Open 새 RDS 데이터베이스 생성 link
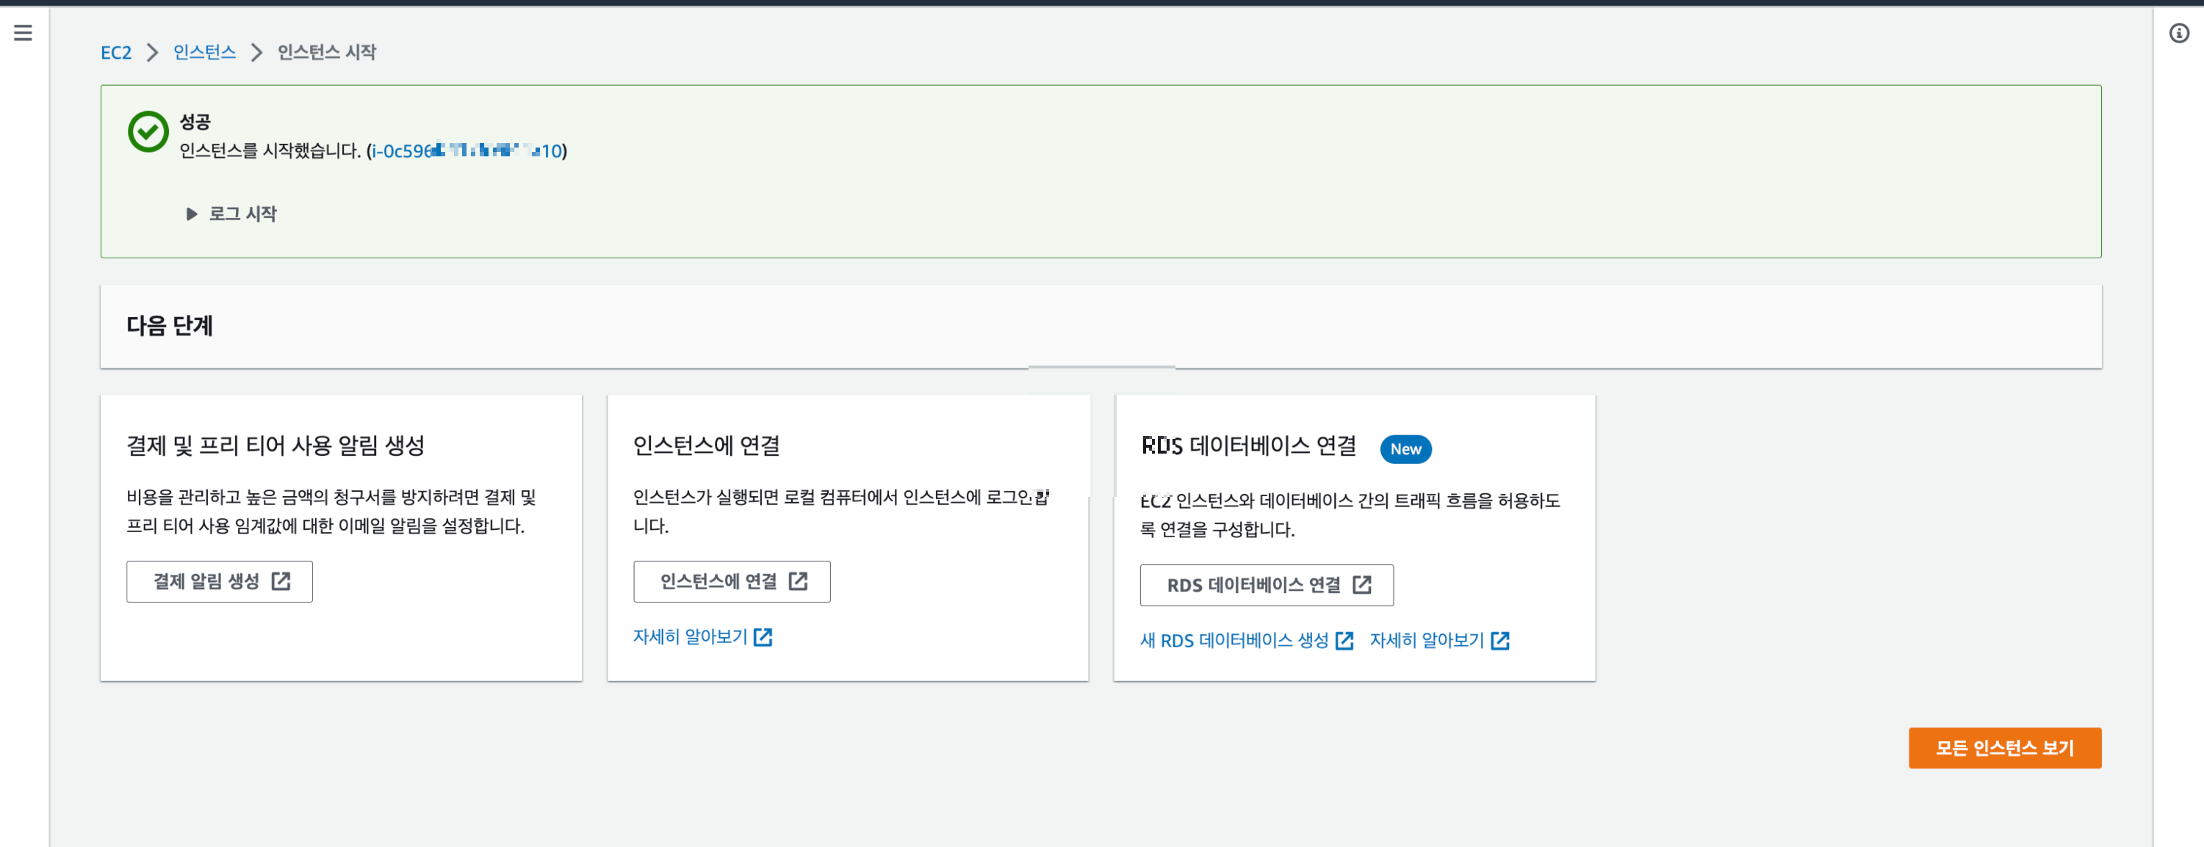Screen dimensions: 2204x847 [1233, 640]
